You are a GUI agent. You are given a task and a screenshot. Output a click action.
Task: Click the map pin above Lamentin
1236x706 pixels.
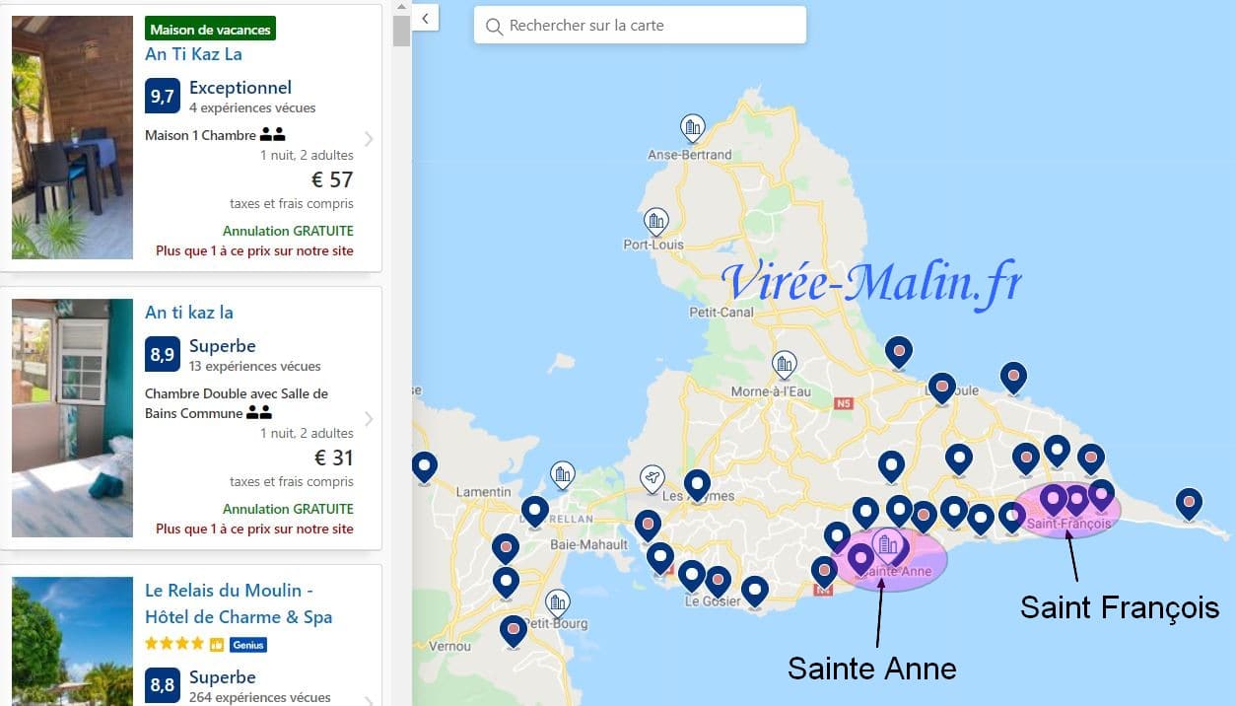(424, 465)
